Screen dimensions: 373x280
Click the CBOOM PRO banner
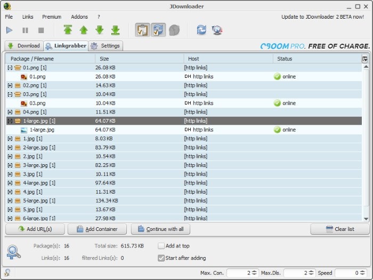click(x=315, y=46)
